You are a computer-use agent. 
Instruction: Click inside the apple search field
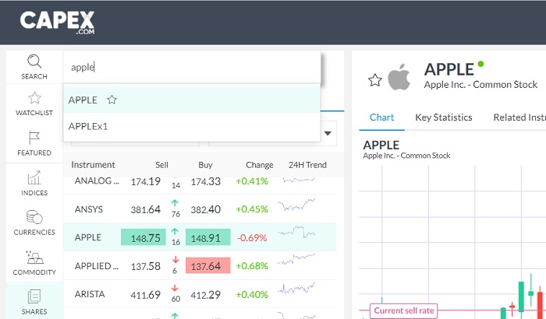(192, 68)
